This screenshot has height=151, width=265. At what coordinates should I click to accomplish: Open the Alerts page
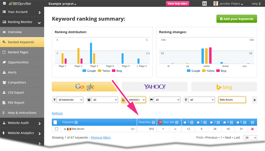pyautogui.click(x=12, y=72)
